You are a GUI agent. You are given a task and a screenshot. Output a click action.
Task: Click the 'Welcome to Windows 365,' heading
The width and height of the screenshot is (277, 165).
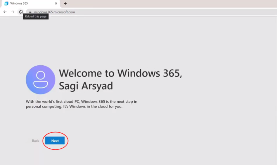[120, 73]
